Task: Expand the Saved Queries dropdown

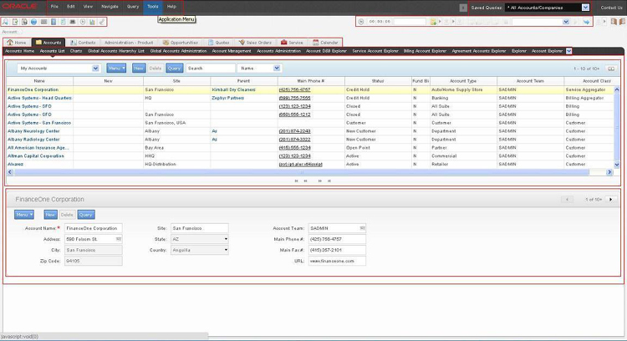Action: click(585, 8)
